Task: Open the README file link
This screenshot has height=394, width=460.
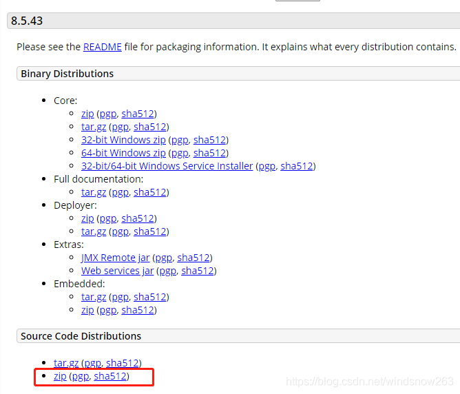Action: pyautogui.click(x=103, y=47)
